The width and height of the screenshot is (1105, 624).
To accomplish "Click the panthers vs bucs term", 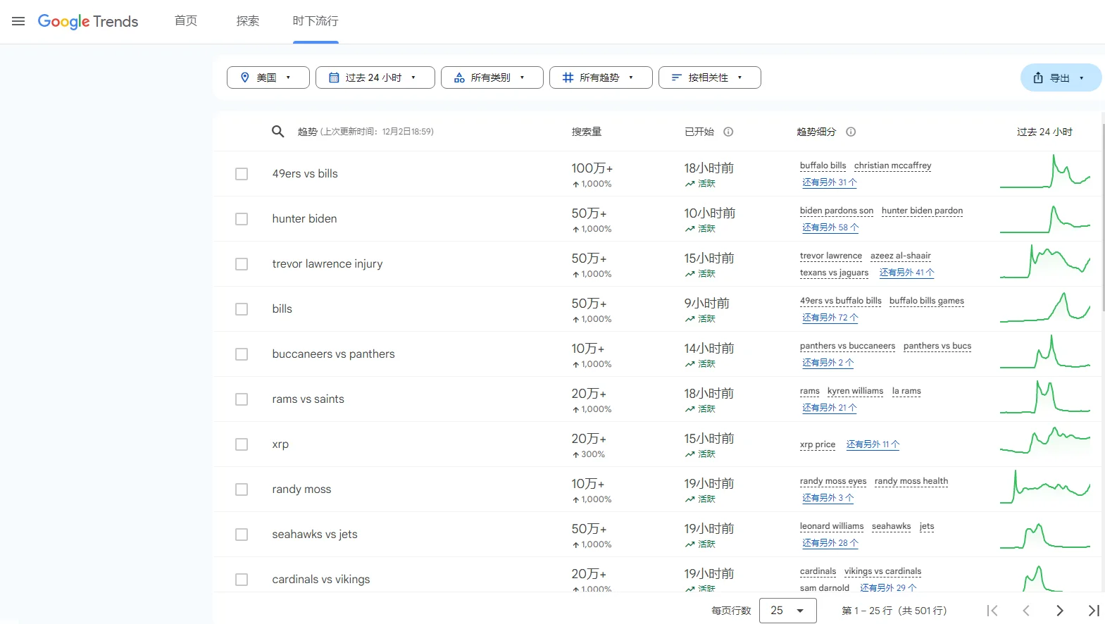I will [x=937, y=346].
